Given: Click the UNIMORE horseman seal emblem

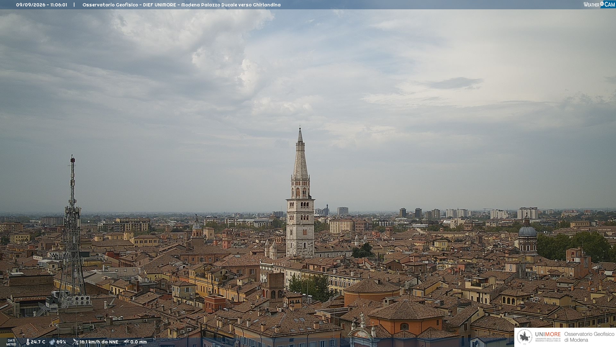Looking at the screenshot, I should point(525,337).
